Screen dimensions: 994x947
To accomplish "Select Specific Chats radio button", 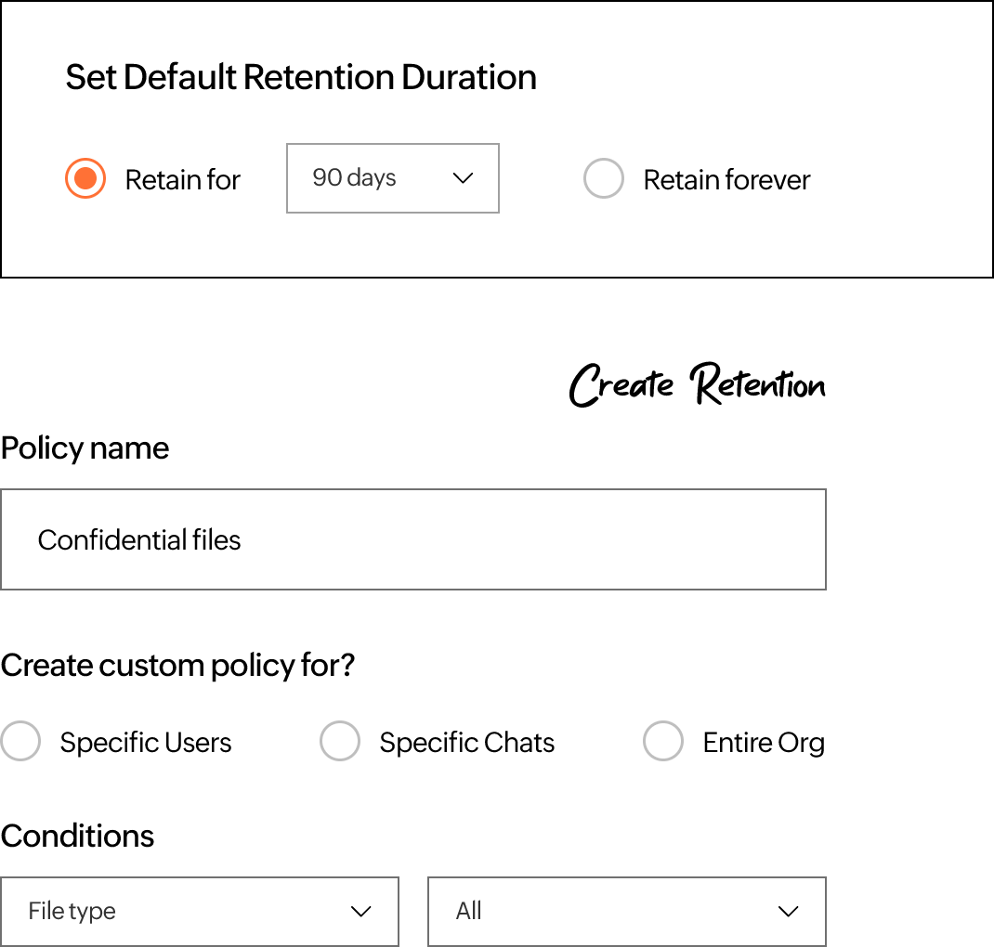I will coord(340,741).
